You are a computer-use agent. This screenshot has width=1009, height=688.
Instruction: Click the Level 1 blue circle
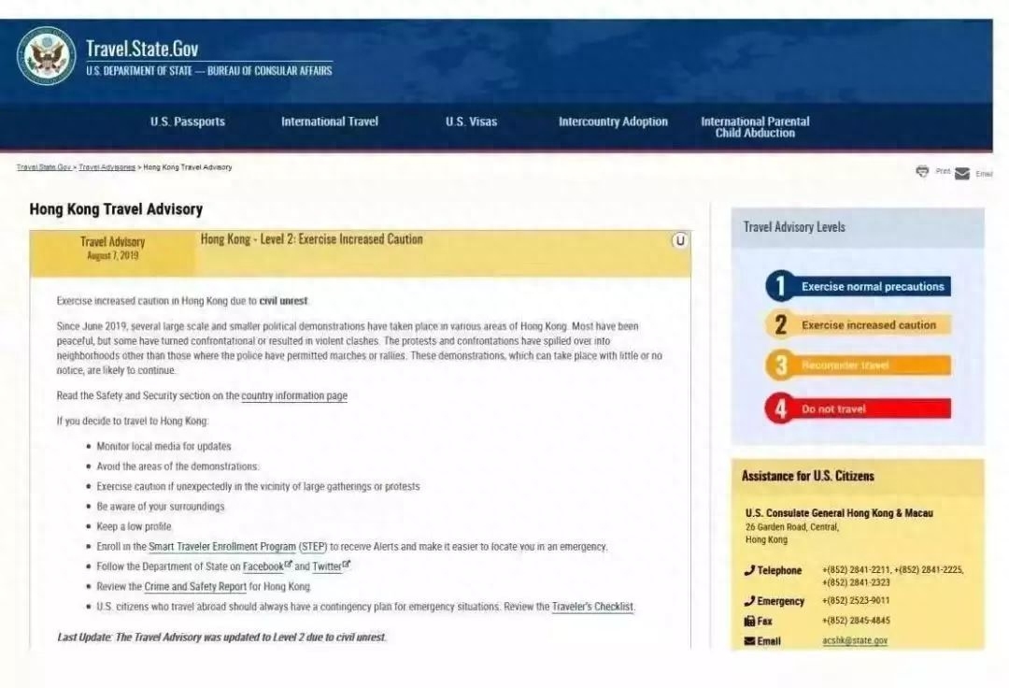(x=780, y=286)
